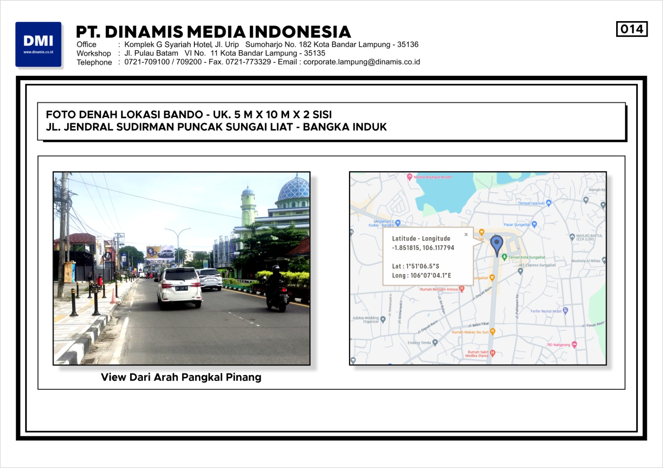Click the FOTO DENAH LOKASI BANDO title line
The image size is (663, 468).
[189, 115]
